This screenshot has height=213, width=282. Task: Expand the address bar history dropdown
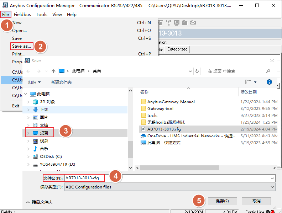190,71
